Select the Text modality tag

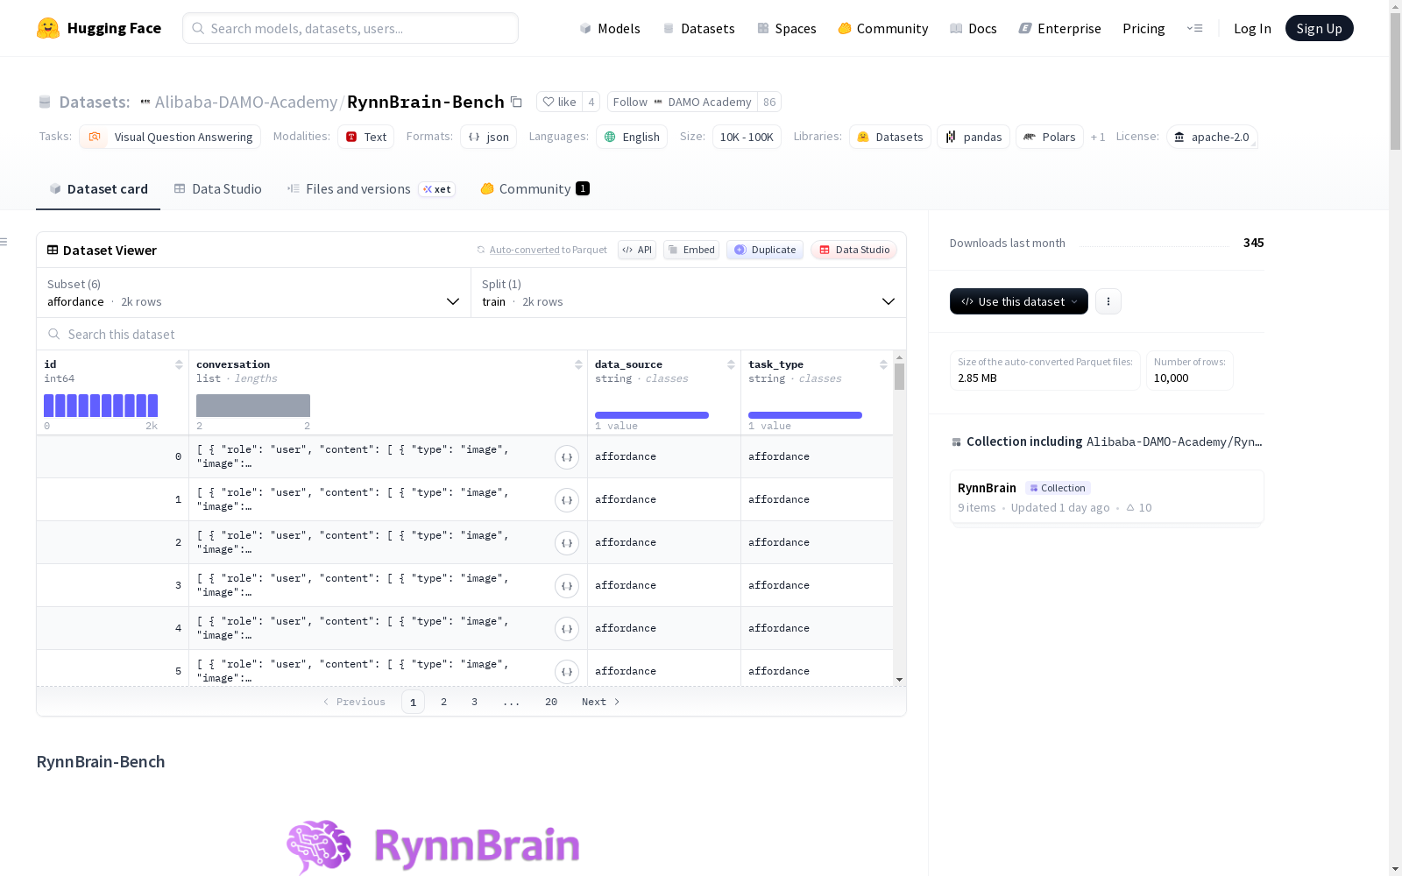pyautogui.click(x=365, y=137)
